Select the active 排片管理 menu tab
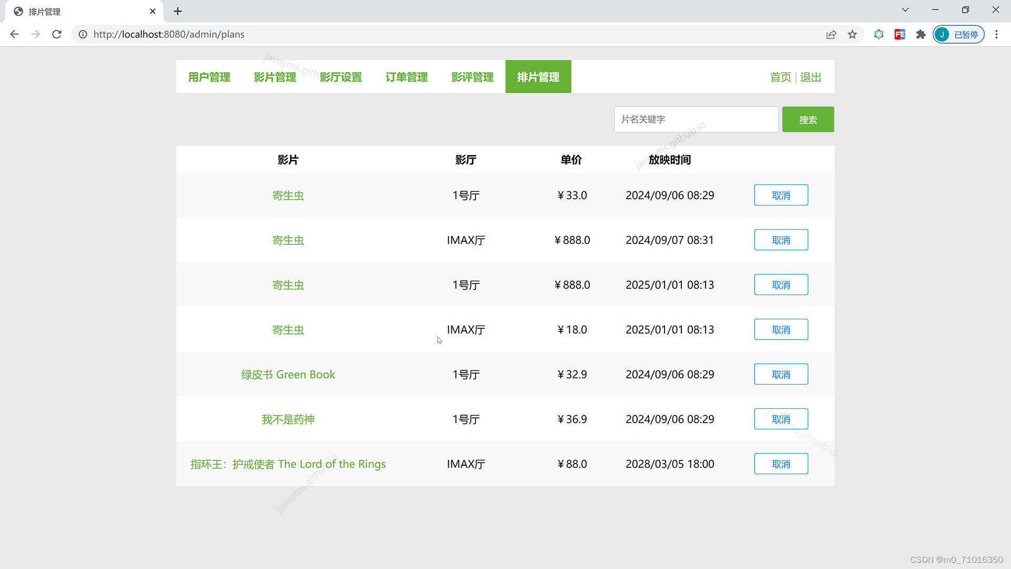This screenshot has width=1011, height=569. (x=538, y=77)
